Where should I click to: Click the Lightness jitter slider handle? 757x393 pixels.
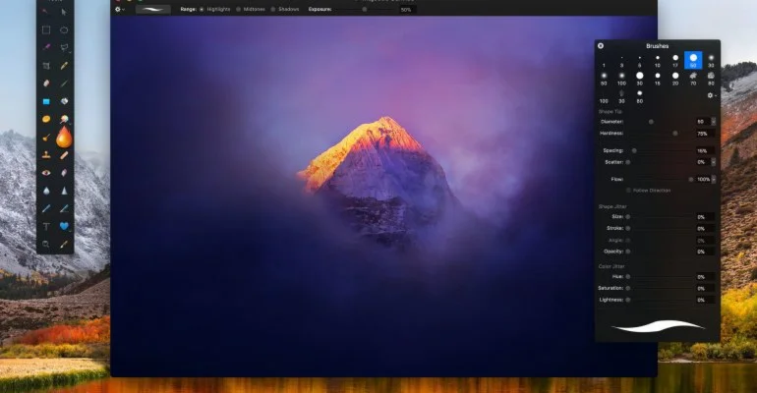coord(628,300)
